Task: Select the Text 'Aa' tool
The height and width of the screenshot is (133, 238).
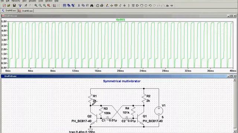Action: coord(167,6)
